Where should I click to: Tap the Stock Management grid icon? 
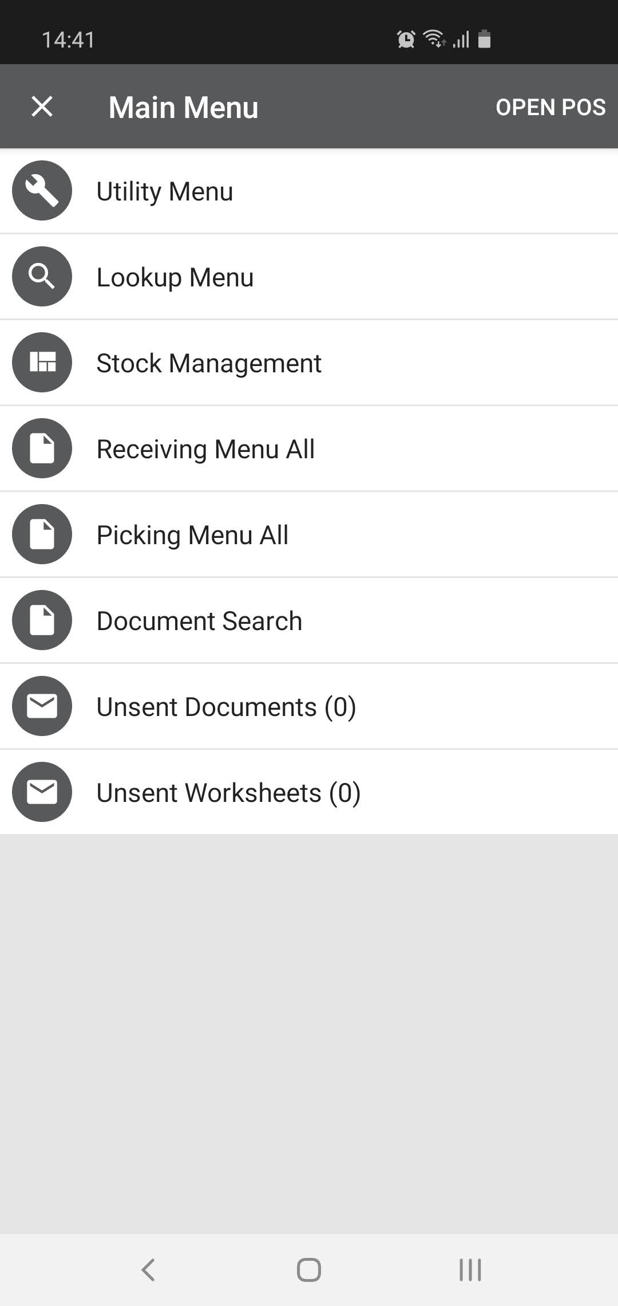(42, 363)
